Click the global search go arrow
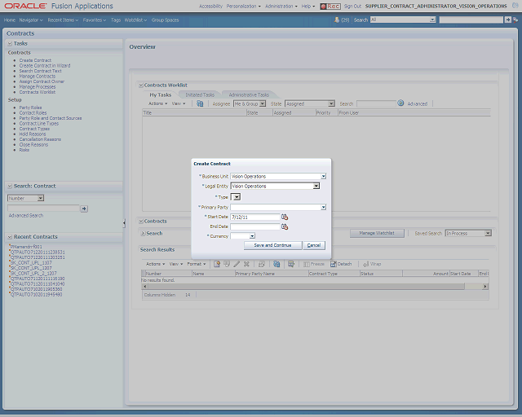The width and height of the screenshot is (522, 417). pos(507,20)
